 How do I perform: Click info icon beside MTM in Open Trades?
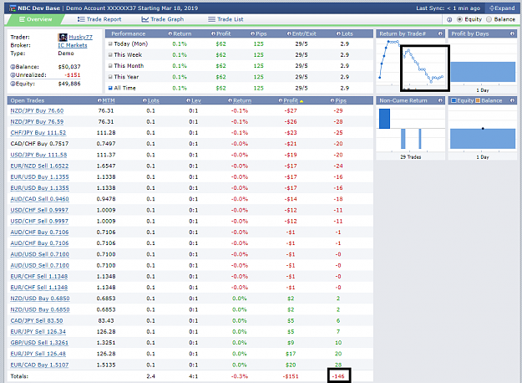[x=99, y=100]
